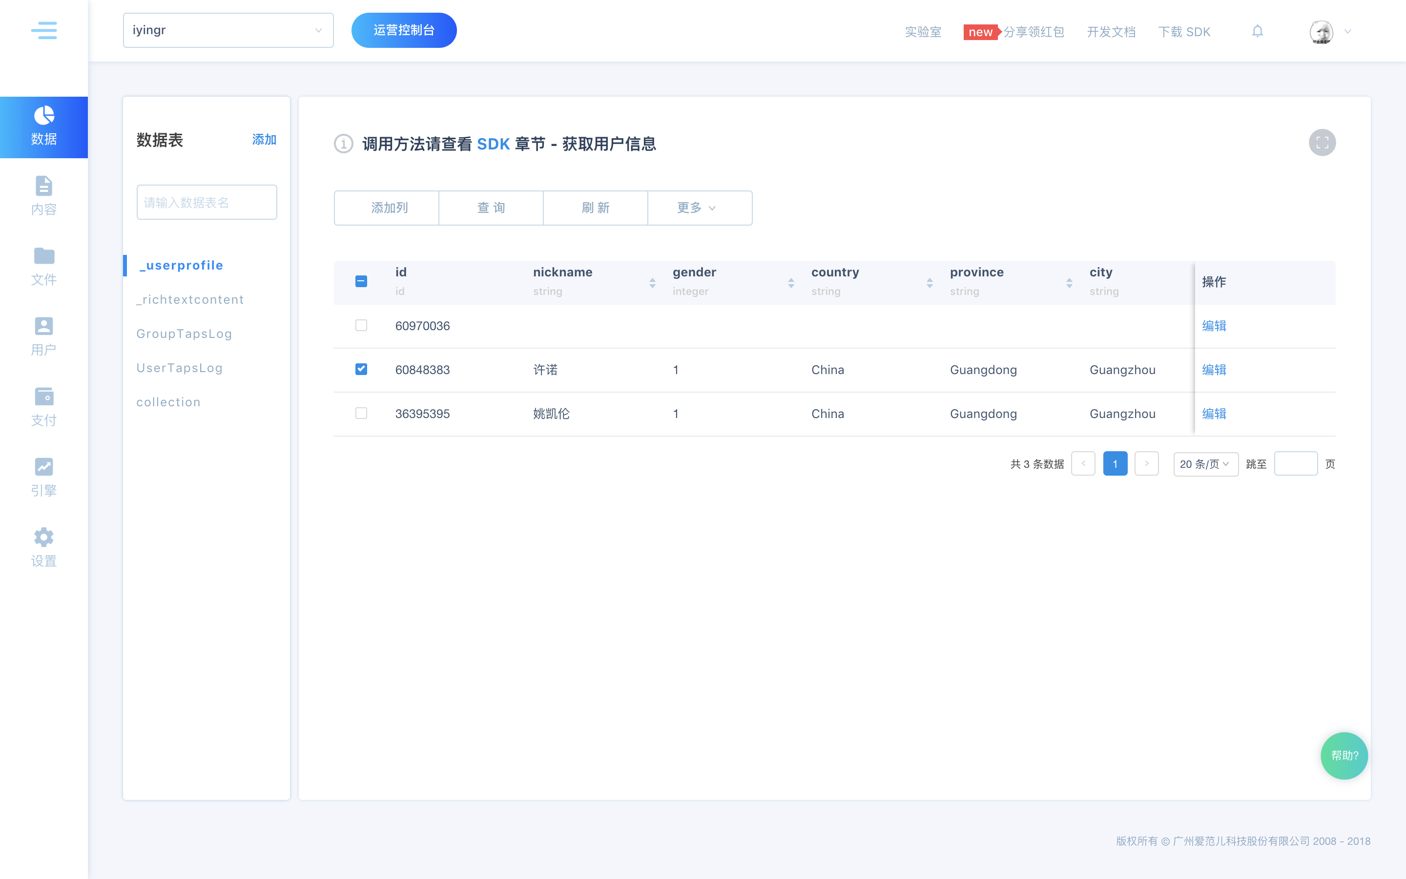Toggle the select-all header checkbox
Image resolution: width=1406 pixels, height=879 pixels.
click(x=361, y=281)
